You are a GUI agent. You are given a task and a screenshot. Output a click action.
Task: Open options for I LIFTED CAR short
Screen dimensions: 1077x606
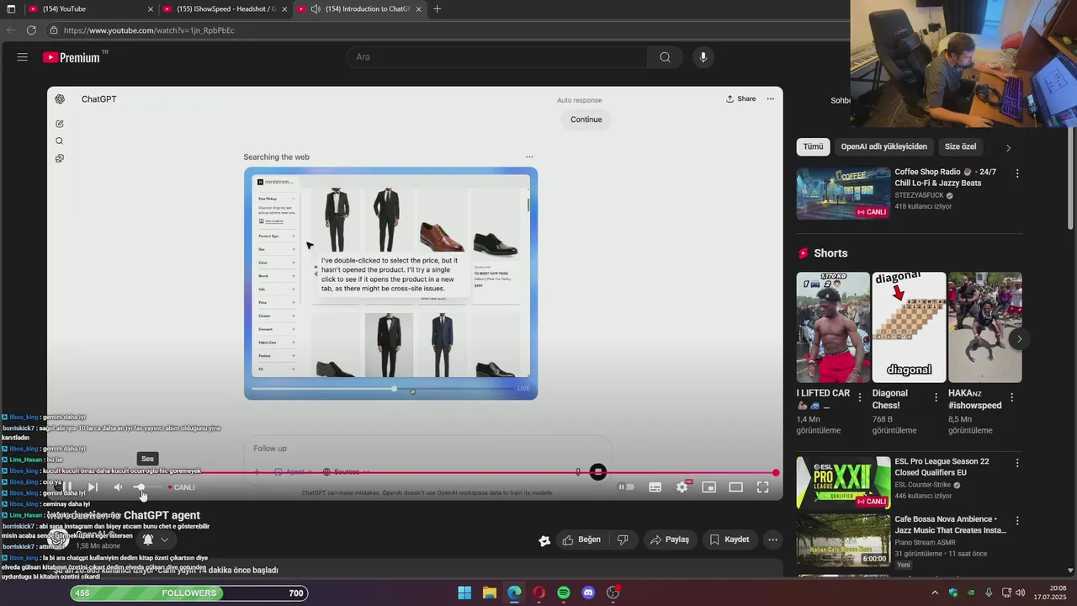click(x=860, y=397)
